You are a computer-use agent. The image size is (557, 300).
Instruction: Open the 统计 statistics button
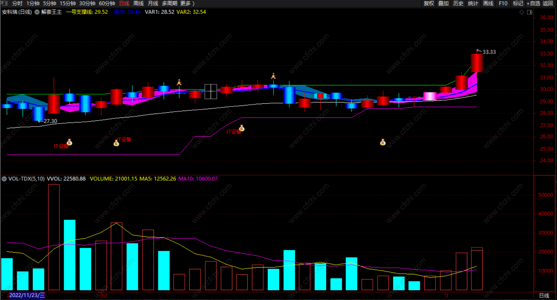pos(473,3)
